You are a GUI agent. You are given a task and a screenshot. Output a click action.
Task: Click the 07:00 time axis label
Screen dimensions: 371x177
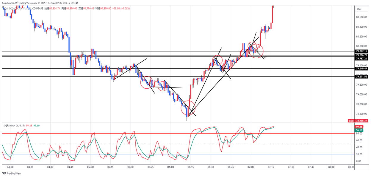(x=251, y=167)
